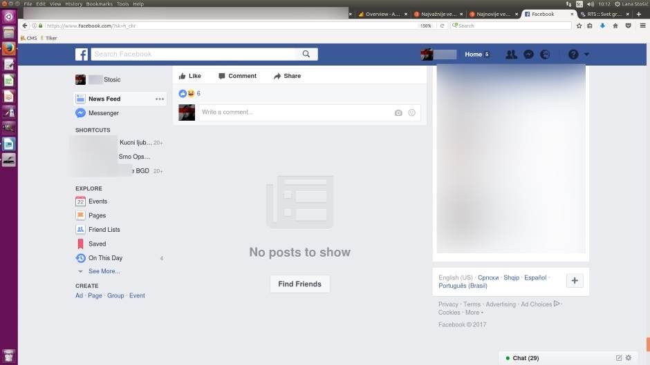Click the Español language link
This screenshot has width=650, height=365.
[535, 277]
